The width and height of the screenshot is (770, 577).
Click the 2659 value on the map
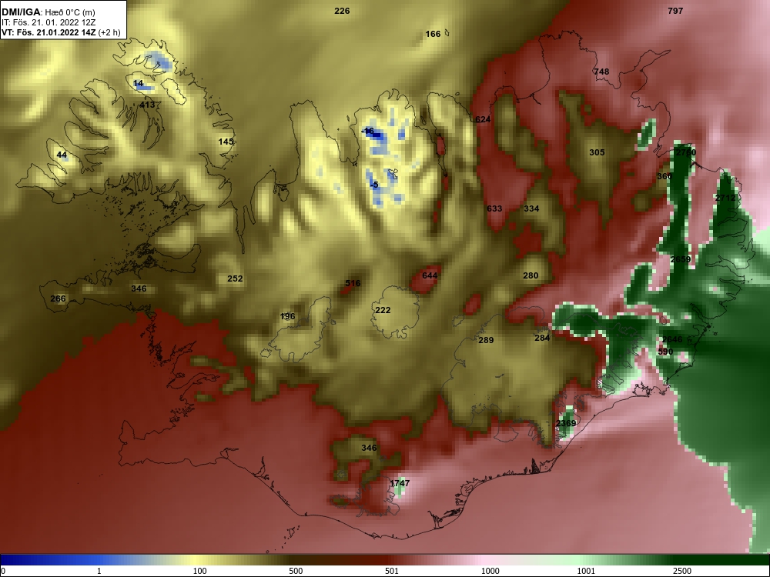(x=681, y=259)
